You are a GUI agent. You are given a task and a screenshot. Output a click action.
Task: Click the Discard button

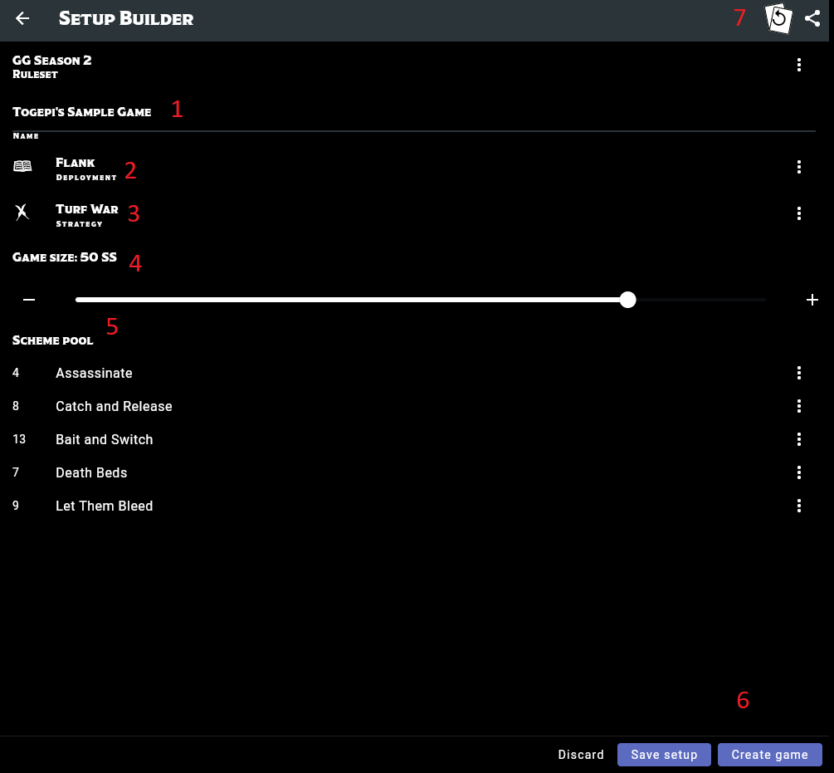(581, 755)
